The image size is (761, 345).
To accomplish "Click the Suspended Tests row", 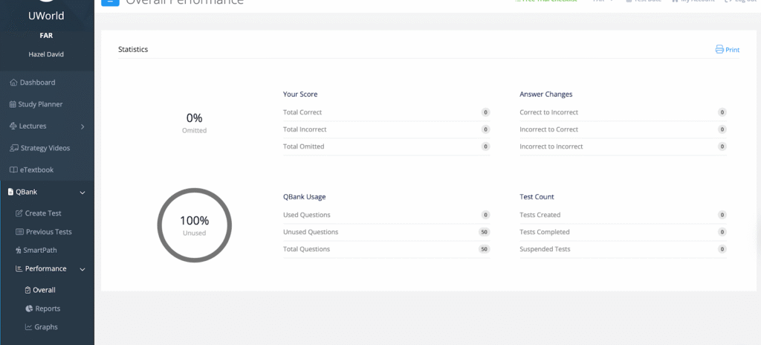I will tap(624, 249).
